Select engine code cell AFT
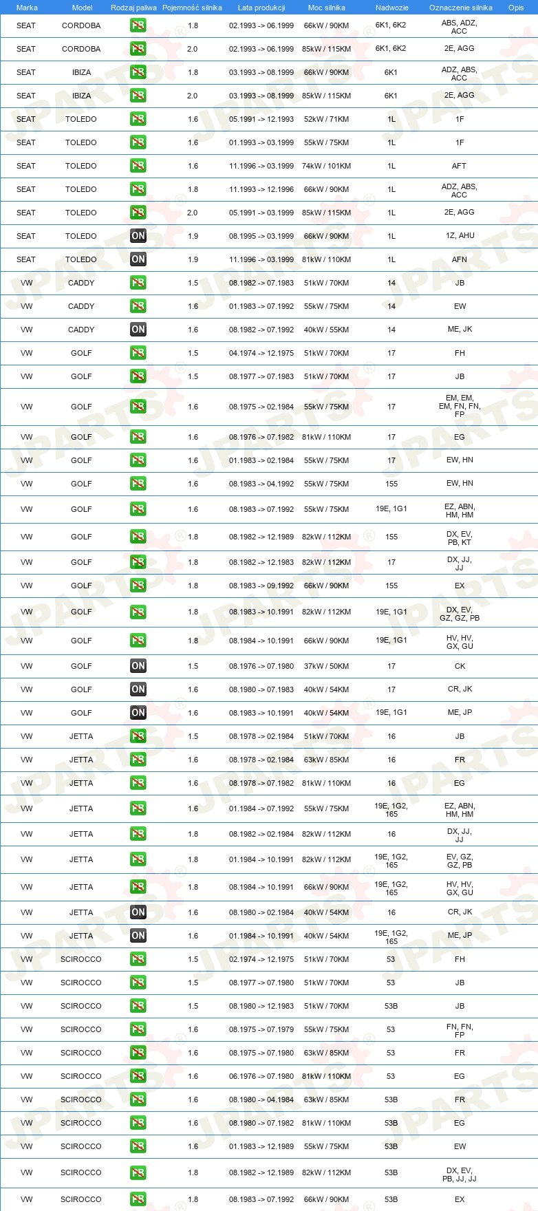Screen dimensions: 538x1211 point(459,166)
